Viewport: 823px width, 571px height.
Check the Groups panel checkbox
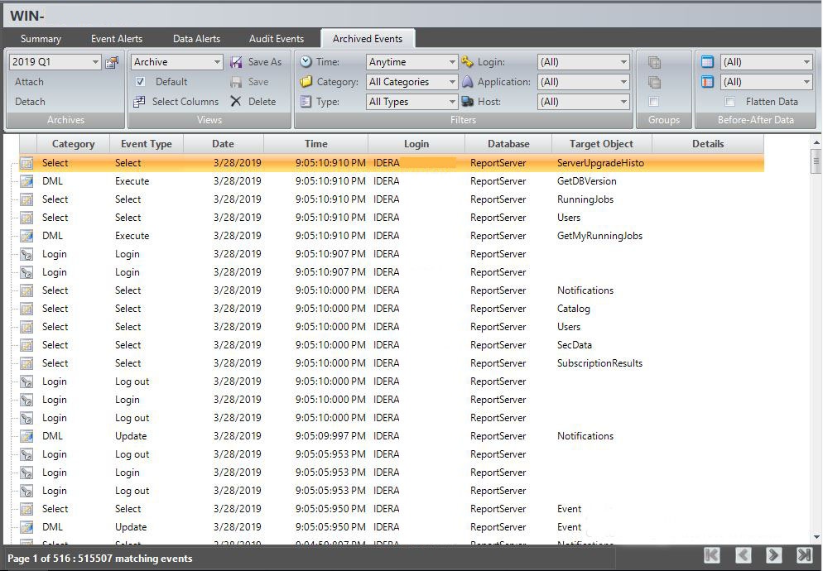coord(654,102)
